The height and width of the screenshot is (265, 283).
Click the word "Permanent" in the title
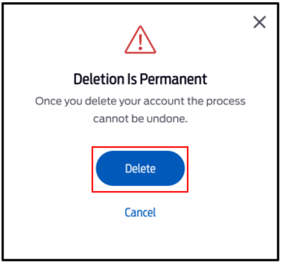173,79
